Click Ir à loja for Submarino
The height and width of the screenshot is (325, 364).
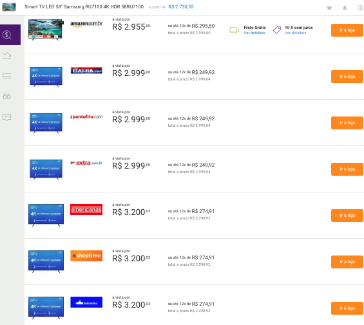click(347, 308)
